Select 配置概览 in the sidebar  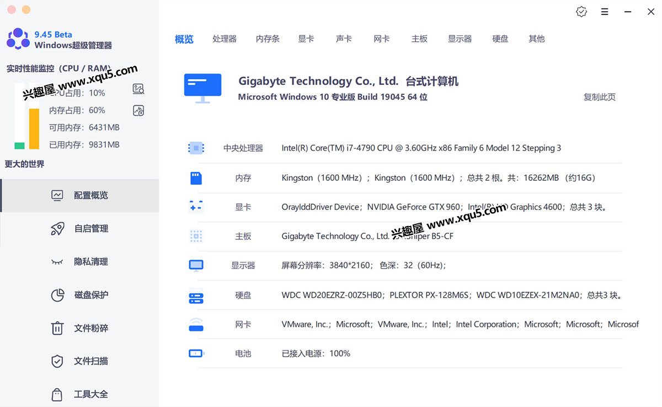point(79,195)
